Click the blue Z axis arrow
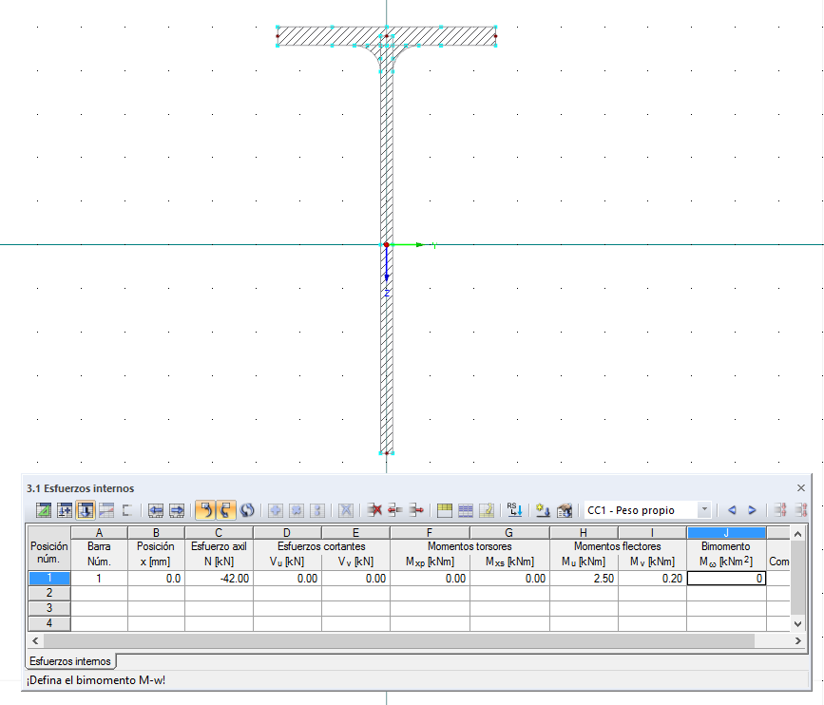Viewport: 824px width, 705px height. tap(386, 264)
